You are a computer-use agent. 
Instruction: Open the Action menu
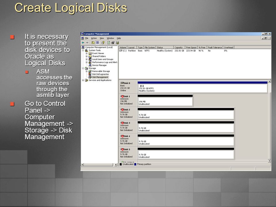pos(94,38)
